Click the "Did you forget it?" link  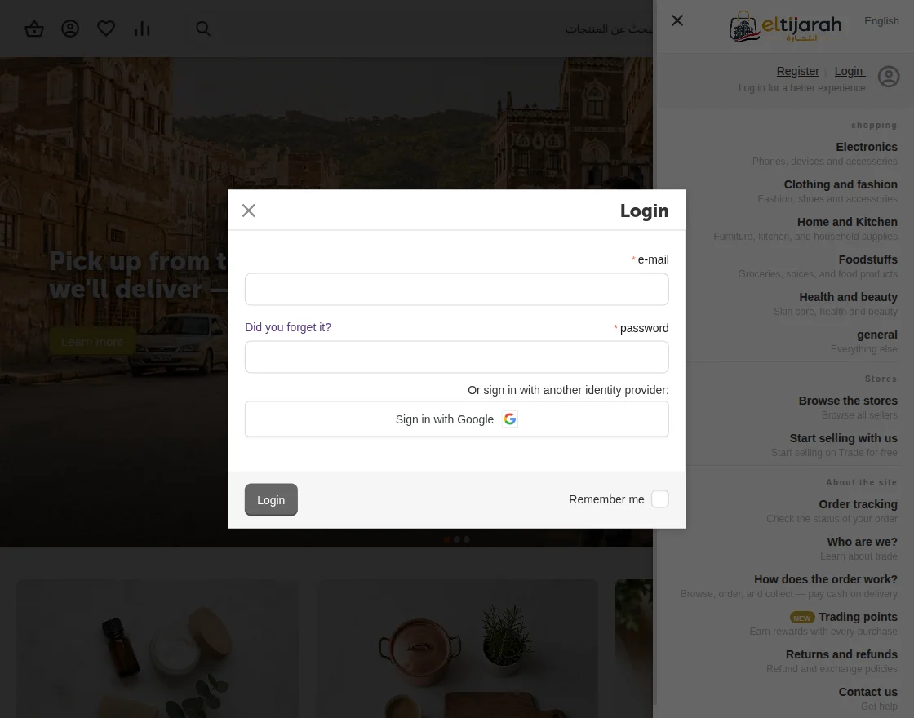(x=288, y=327)
